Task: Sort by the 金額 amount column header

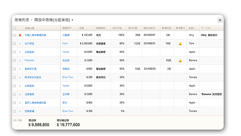Action: [82, 28]
